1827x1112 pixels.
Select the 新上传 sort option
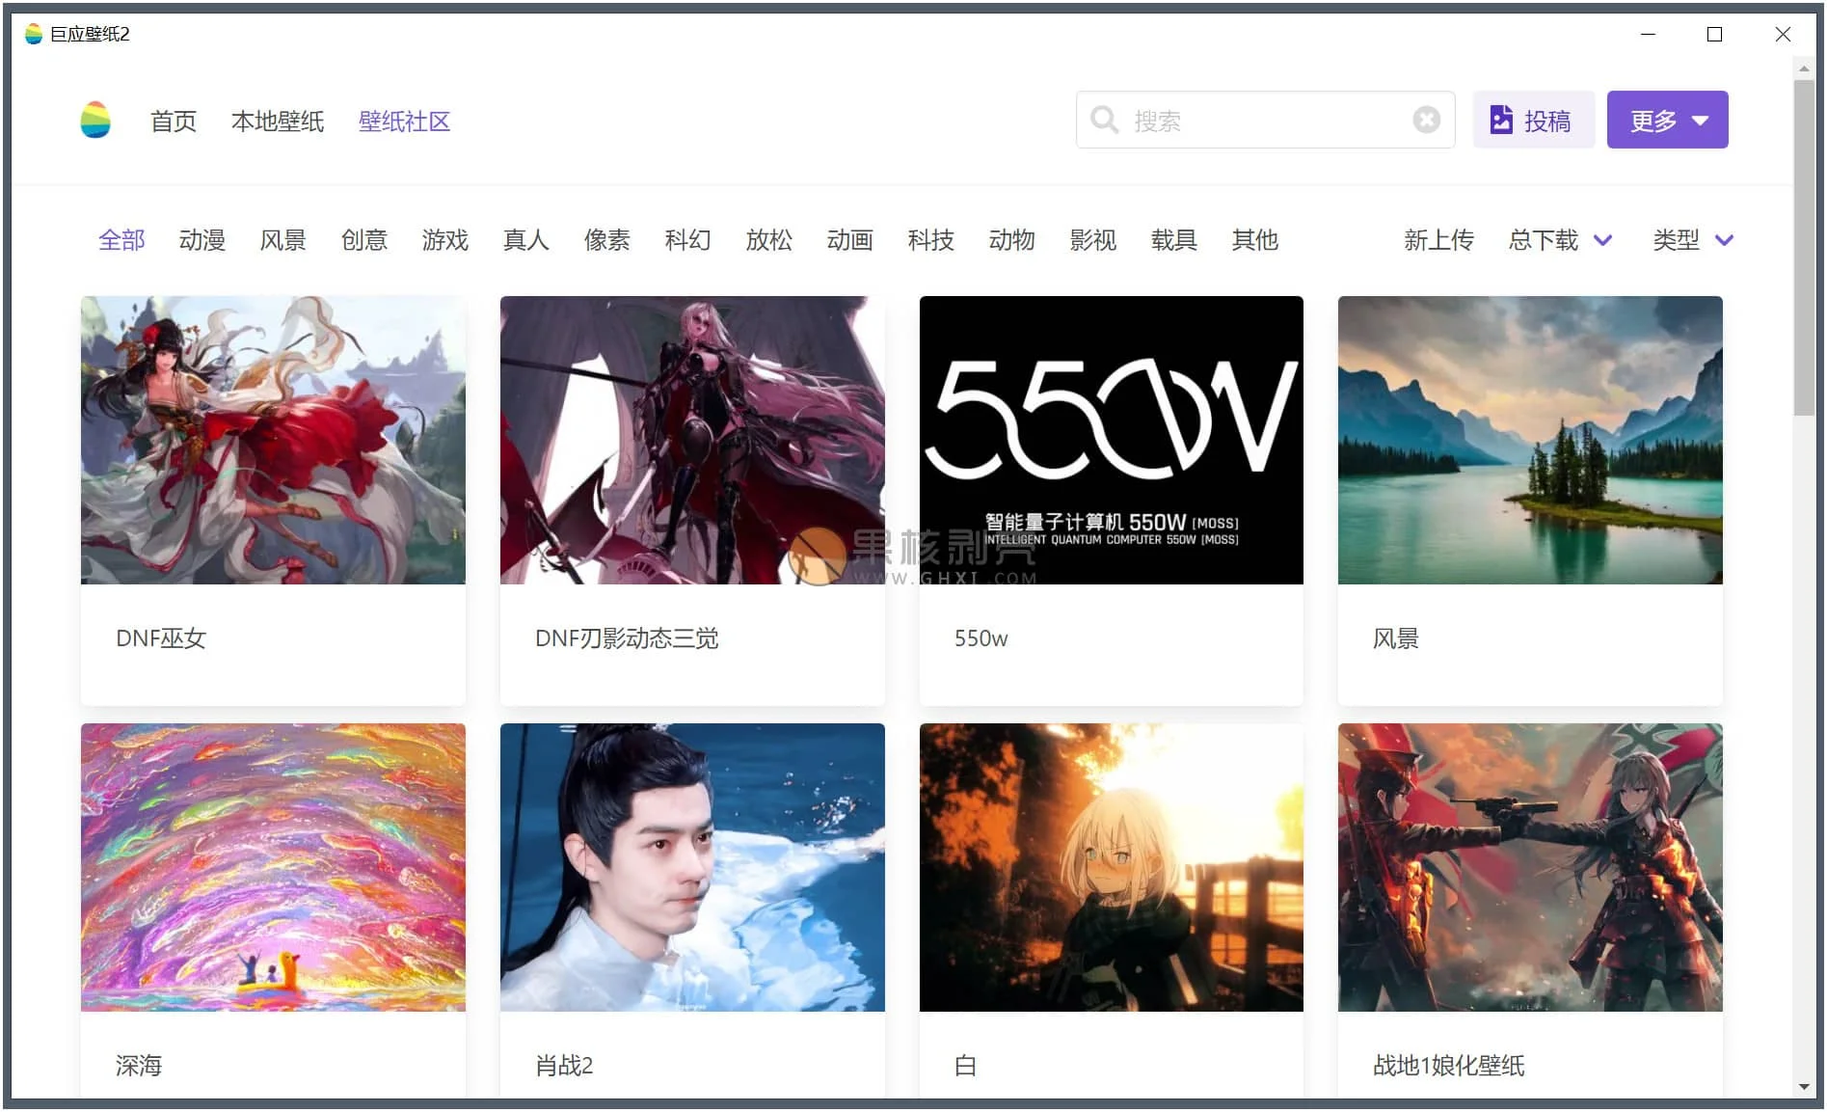point(1438,240)
